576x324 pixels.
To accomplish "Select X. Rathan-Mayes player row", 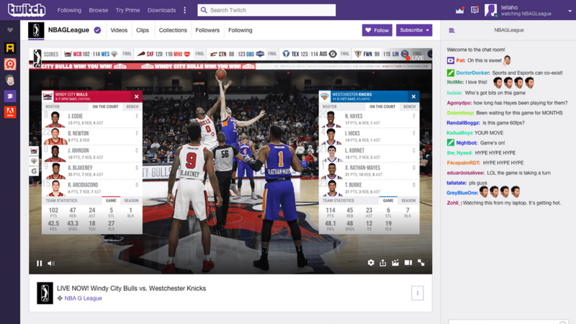I will [x=369, y=171].
